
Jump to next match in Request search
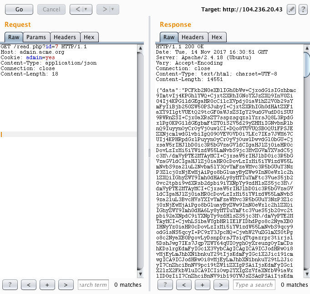coord(66,285)
